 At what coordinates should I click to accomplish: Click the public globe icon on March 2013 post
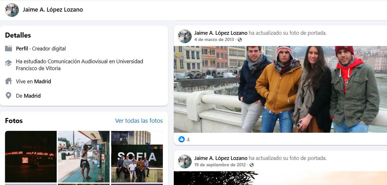pos(240,40)
